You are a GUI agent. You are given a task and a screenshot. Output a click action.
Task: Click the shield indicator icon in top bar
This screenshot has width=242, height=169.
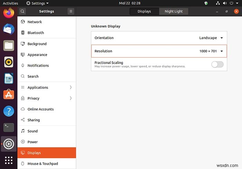click(206, 3)
